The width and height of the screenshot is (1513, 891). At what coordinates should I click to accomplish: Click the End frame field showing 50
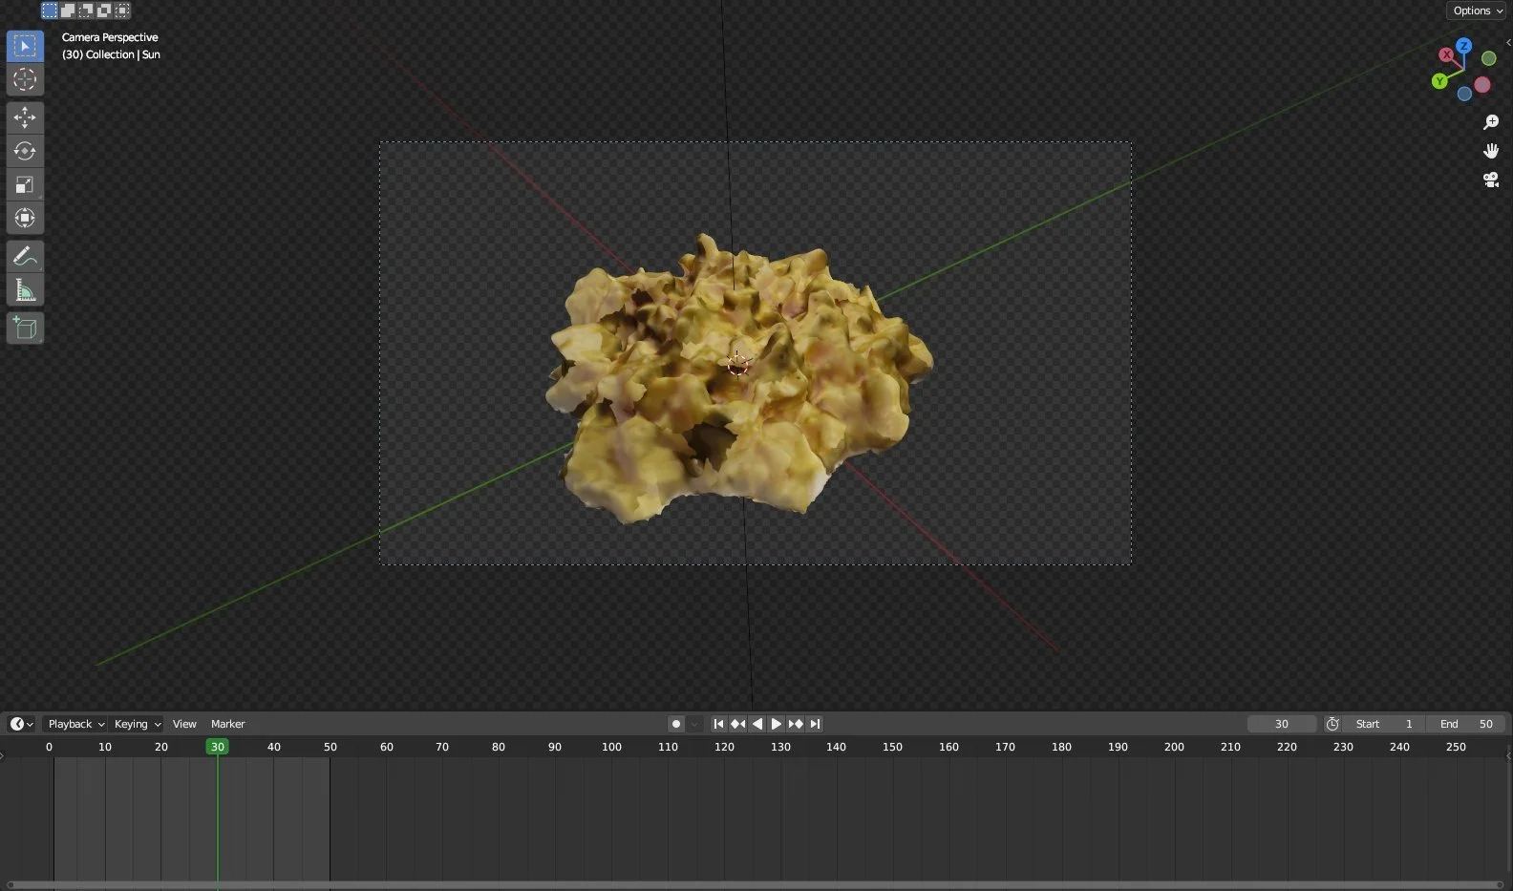(1466, 724)
